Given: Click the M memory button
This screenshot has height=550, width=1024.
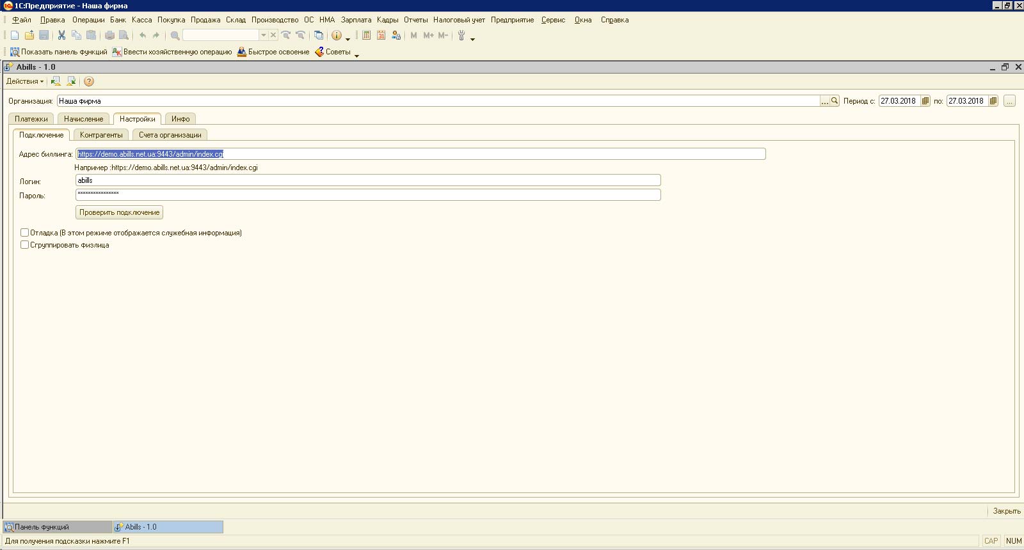Looking at the screenshot, I should click(x=414, y=35).
